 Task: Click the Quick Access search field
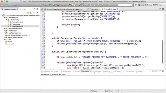125,5
